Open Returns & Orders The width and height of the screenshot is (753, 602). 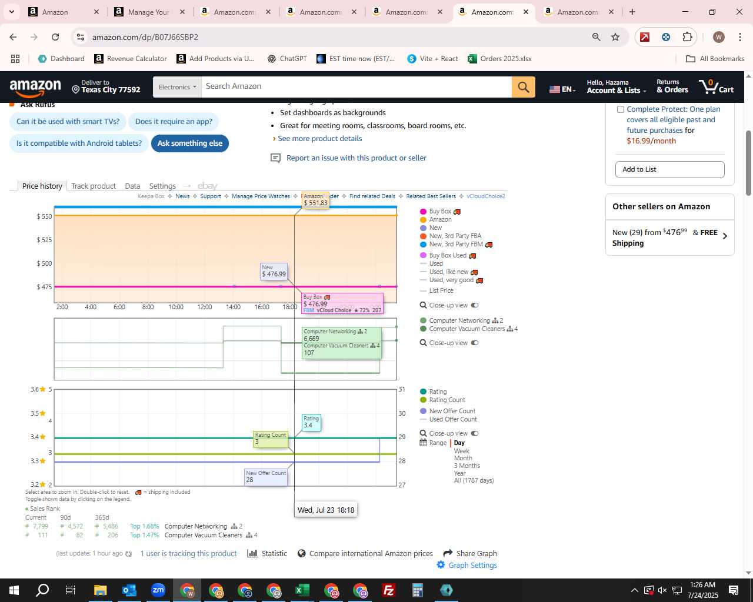pos(672,86)
